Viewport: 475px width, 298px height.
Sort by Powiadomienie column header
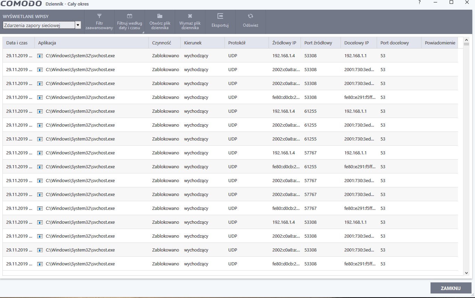(x=440, y=43)
